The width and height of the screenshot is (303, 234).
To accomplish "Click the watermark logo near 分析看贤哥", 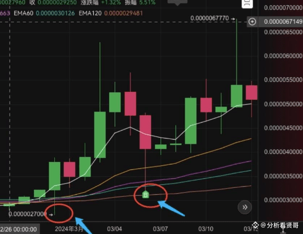I will (256, 225).
